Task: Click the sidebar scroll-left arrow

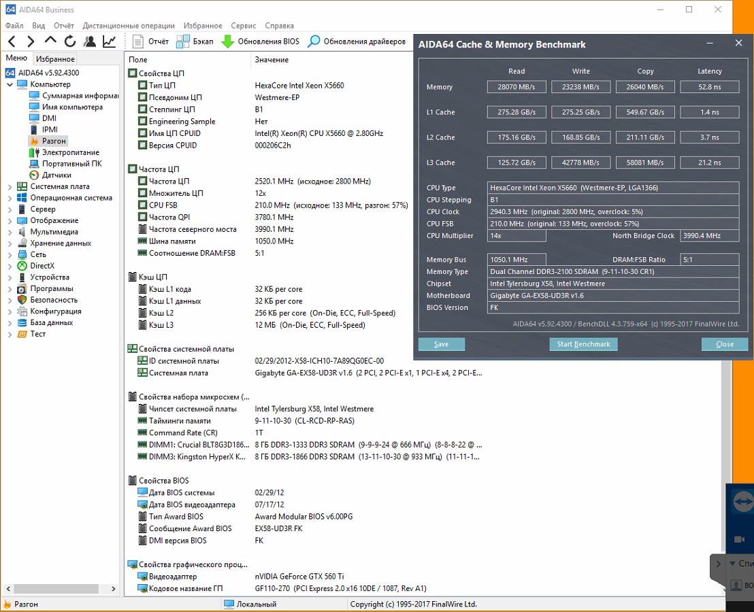Action: [x=7, y=588]
